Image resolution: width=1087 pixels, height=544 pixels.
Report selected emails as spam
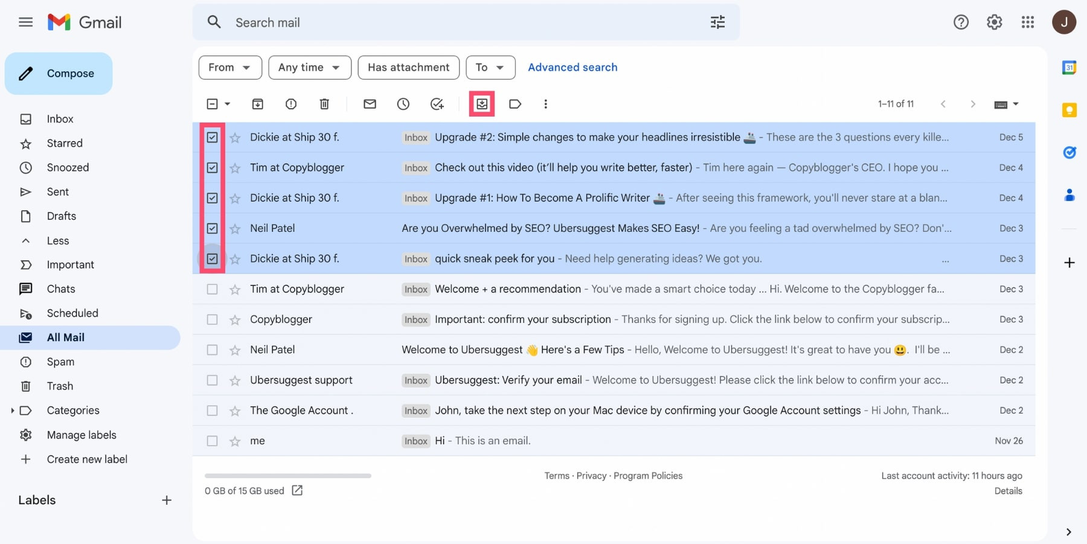point(291,104)
